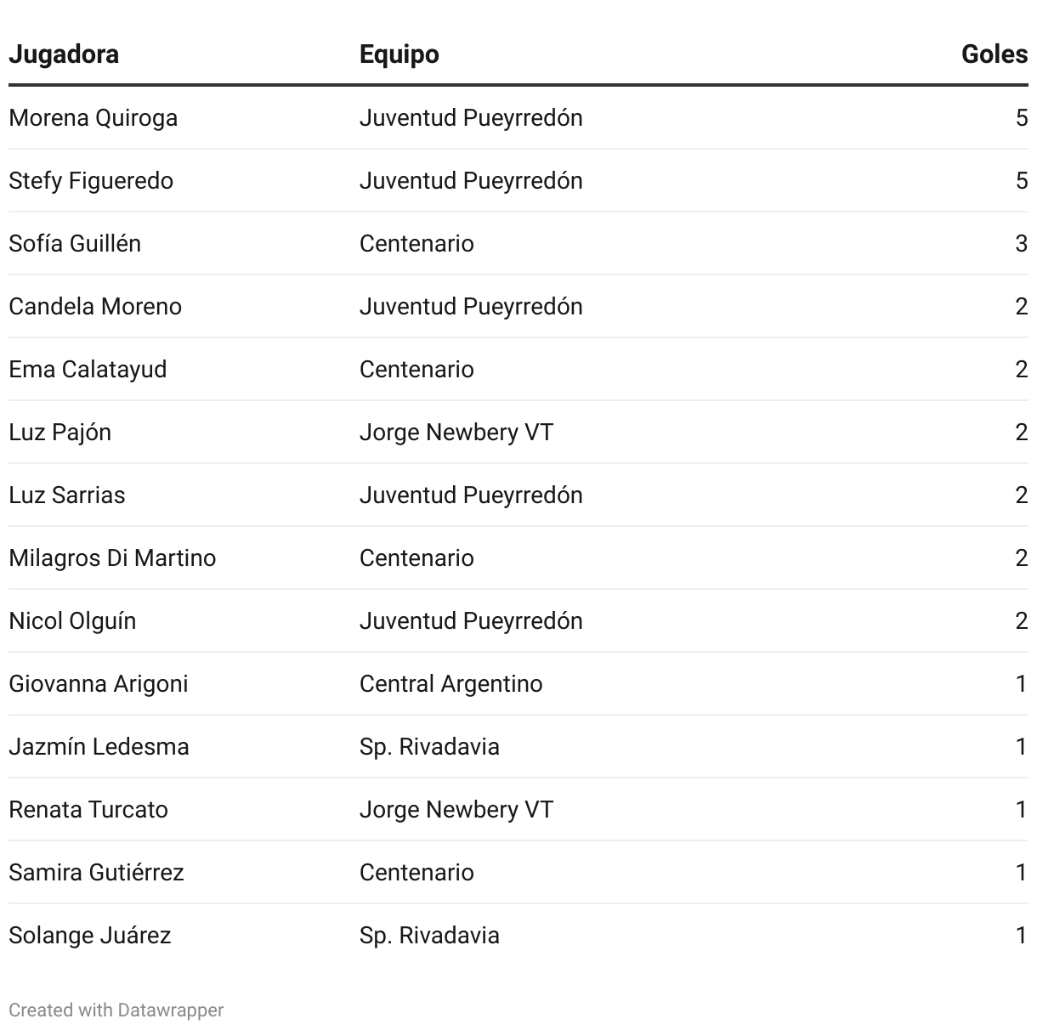Click on Milagros Di Martino
The height and width of the screenshot is (1030, 1037).
[x=112, y=557]
